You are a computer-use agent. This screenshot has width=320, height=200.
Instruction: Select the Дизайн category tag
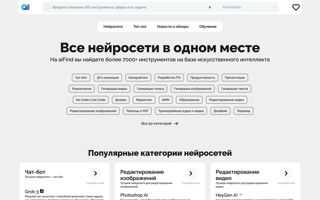(x=121, y=100)
